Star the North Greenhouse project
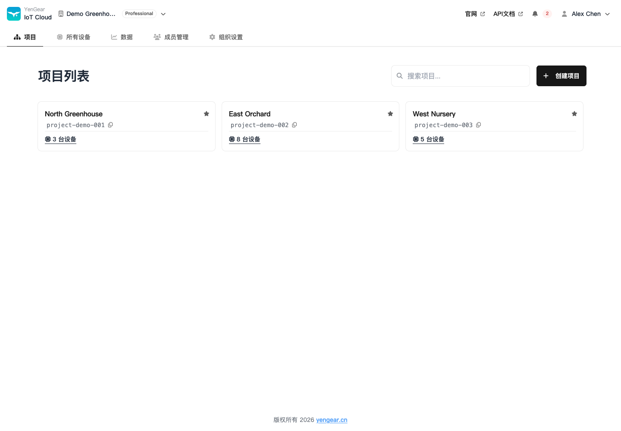 207,114
